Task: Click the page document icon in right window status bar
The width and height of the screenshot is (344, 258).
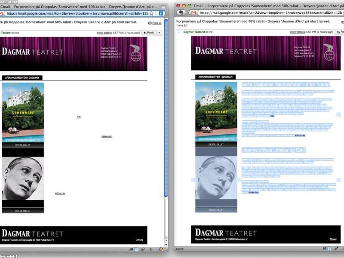Action: (x=330, y=249)
